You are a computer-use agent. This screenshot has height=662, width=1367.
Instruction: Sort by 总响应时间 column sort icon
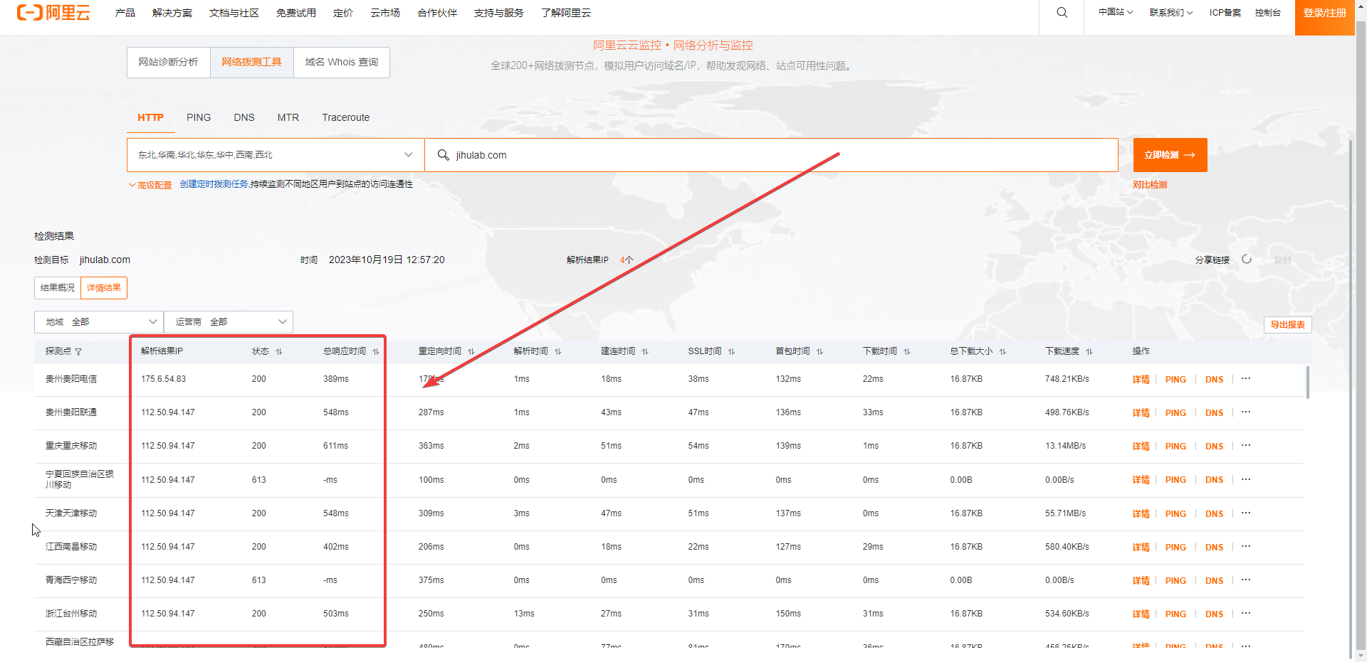376,352
